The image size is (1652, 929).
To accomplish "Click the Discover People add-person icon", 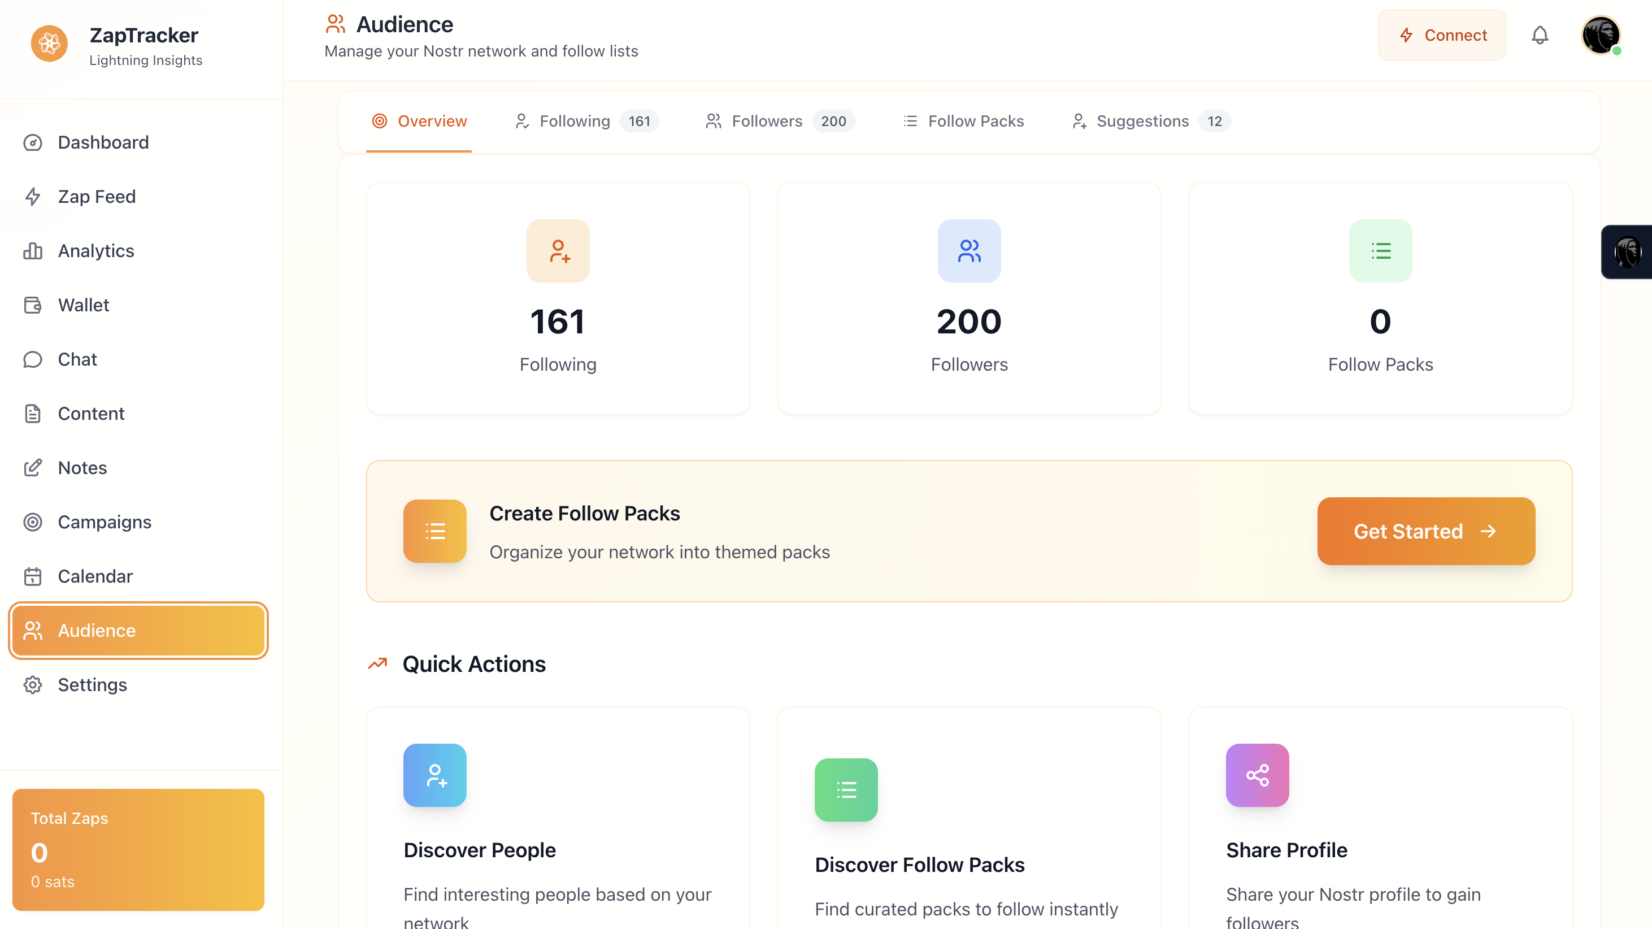I will [x=435, y=775].
